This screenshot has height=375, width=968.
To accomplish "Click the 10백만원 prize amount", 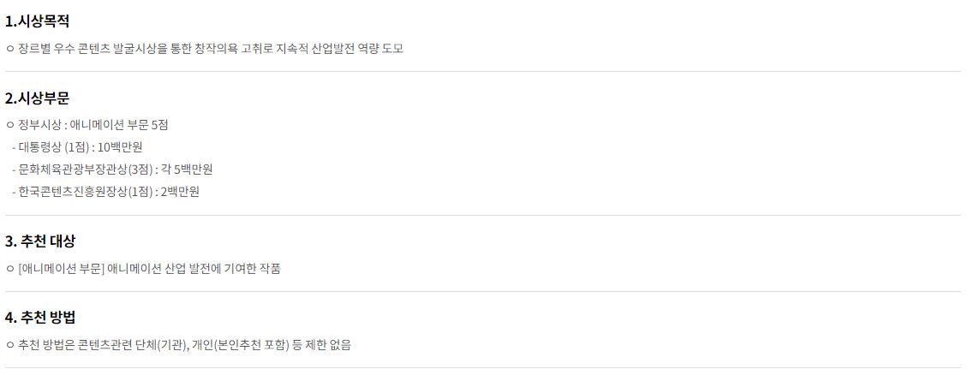I will [x=121, y=146].
